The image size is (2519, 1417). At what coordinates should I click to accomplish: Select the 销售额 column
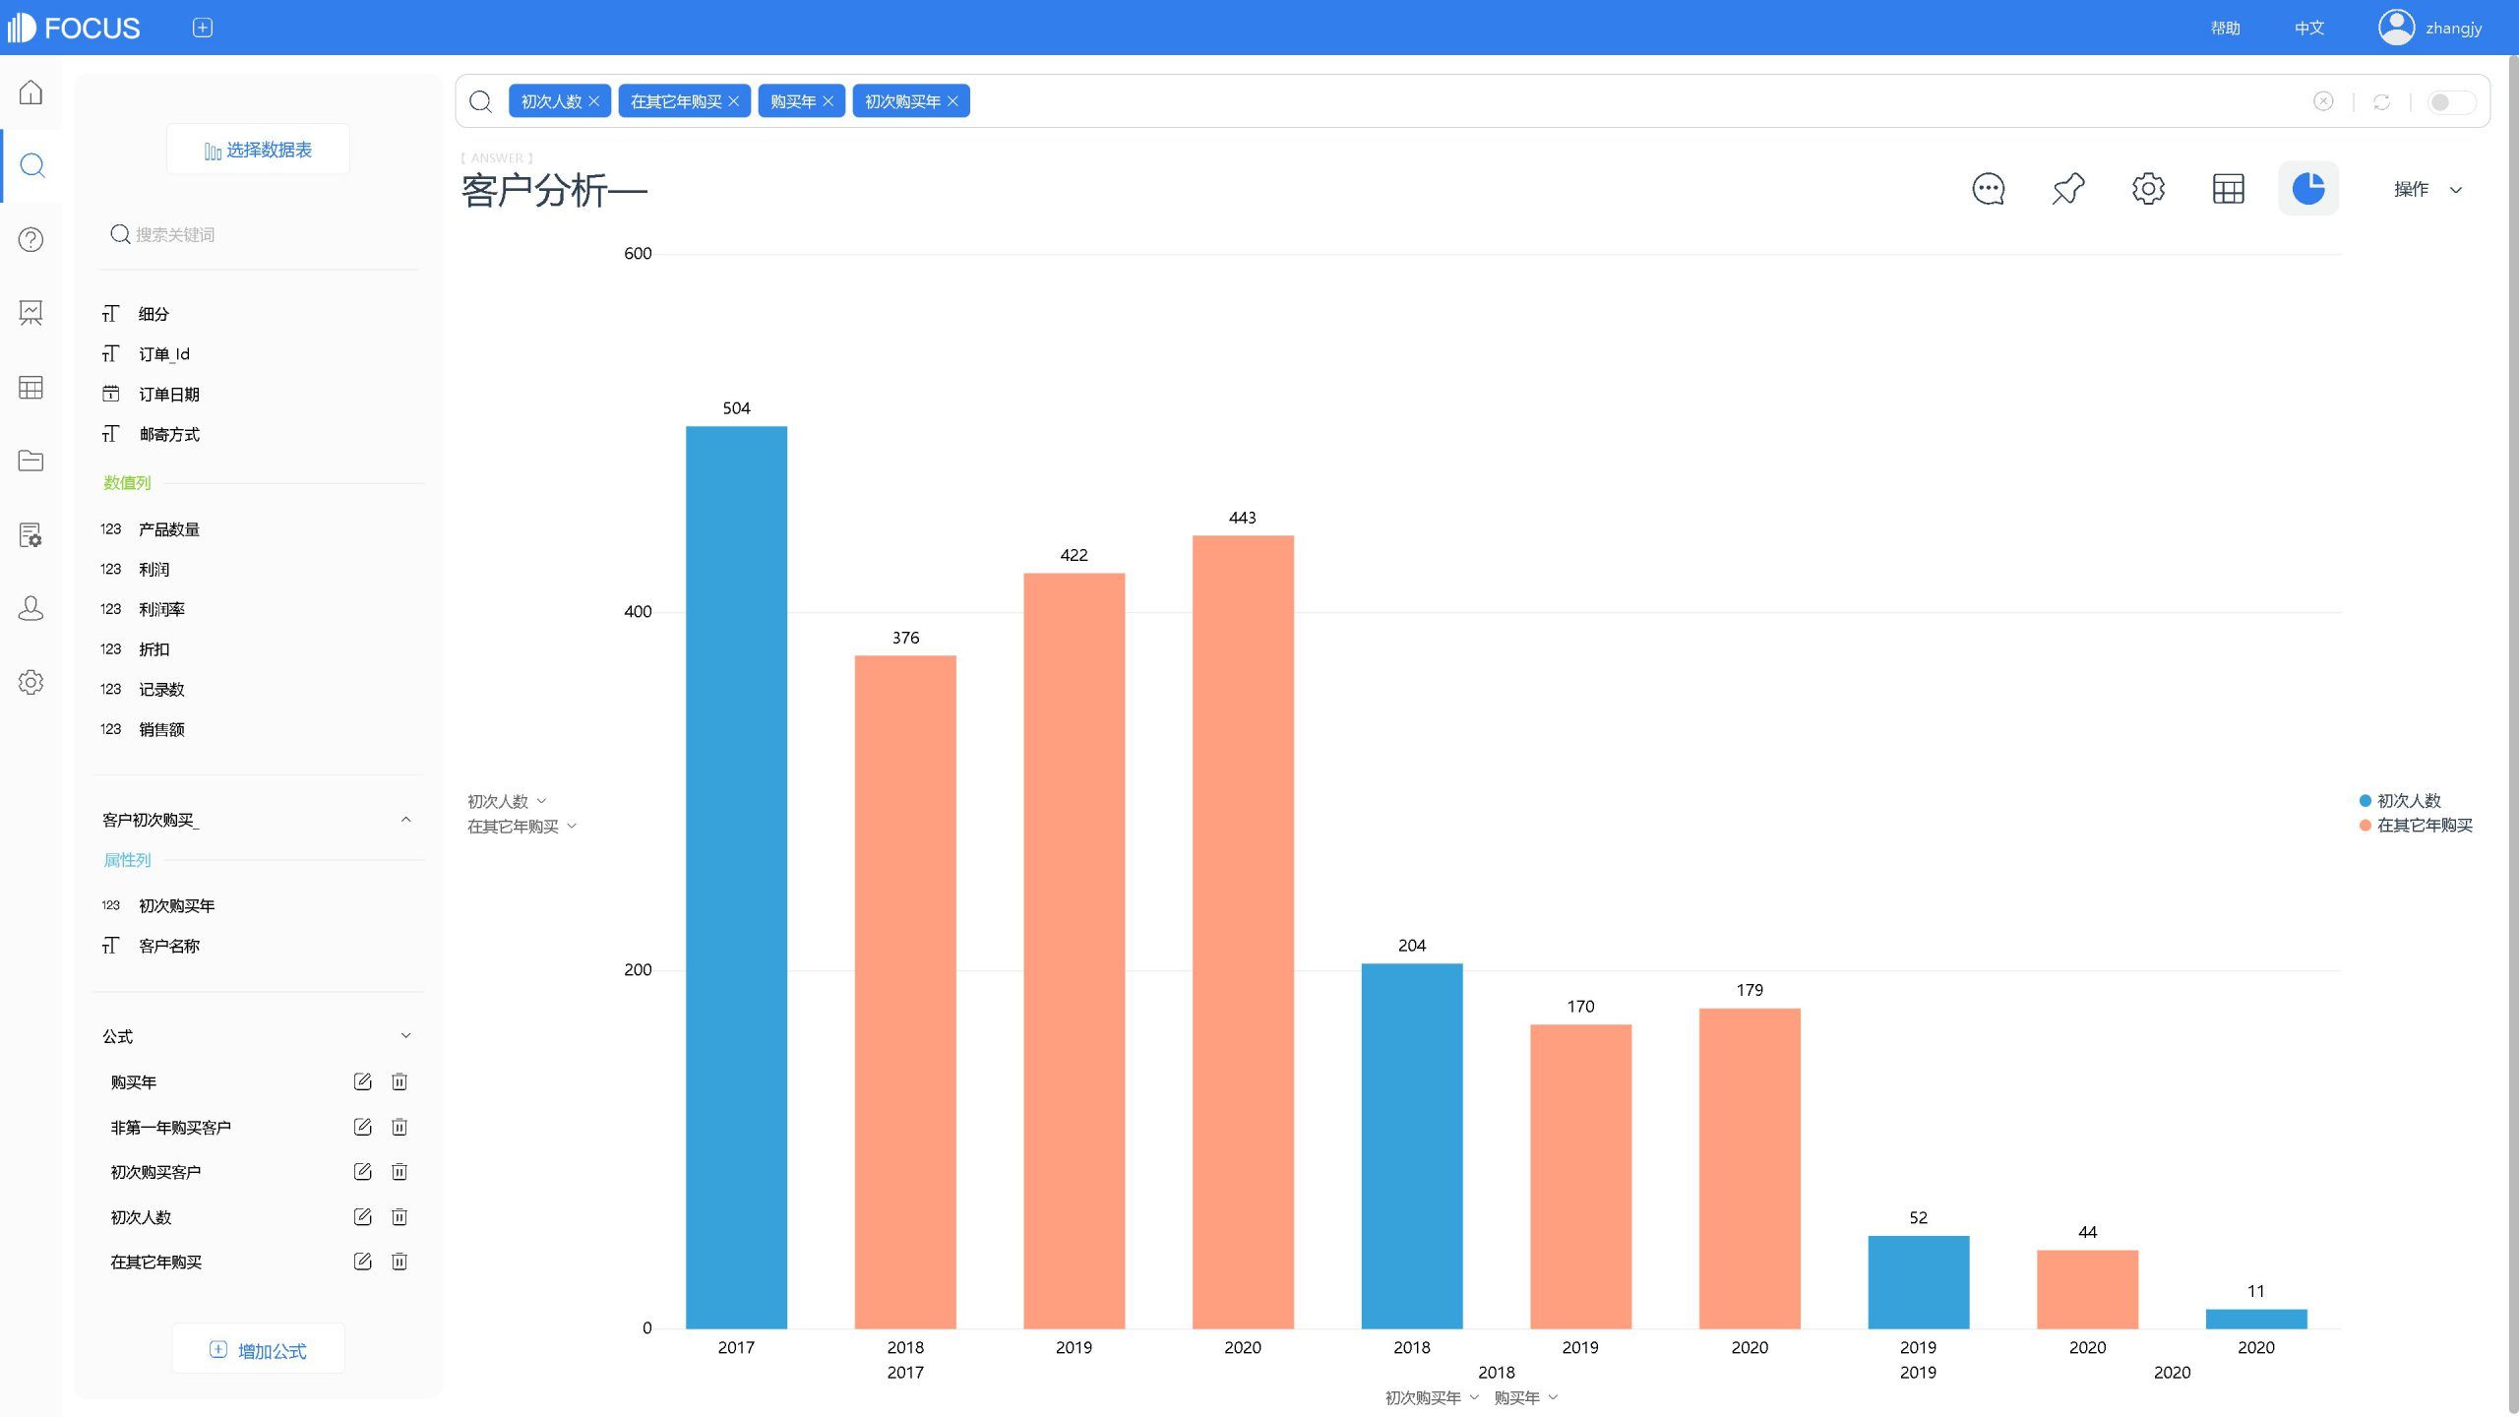click(161, 729)
